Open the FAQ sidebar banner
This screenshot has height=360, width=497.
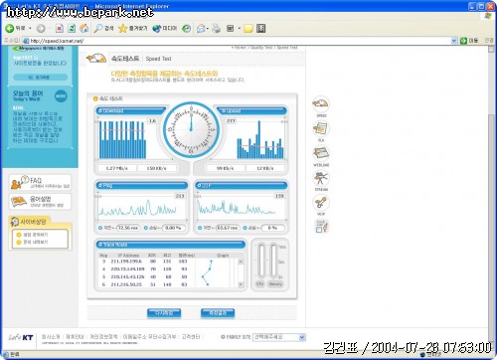tap(40, 183)
